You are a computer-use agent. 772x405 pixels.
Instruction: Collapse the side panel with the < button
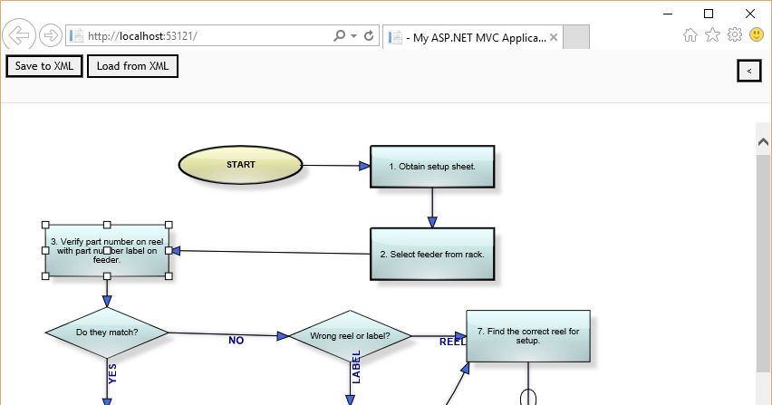[748, 70]
